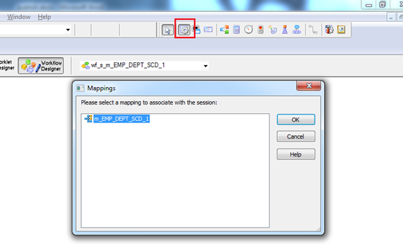
Task: Select the Event Wait satellite dish icon
Action: (273, 29)
